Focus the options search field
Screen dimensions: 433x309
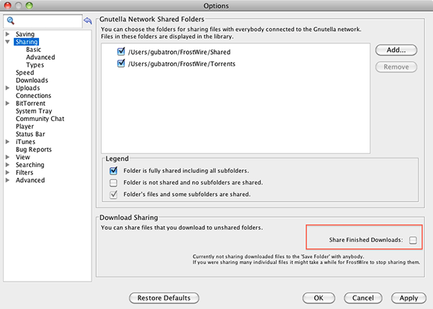(43, 21)
